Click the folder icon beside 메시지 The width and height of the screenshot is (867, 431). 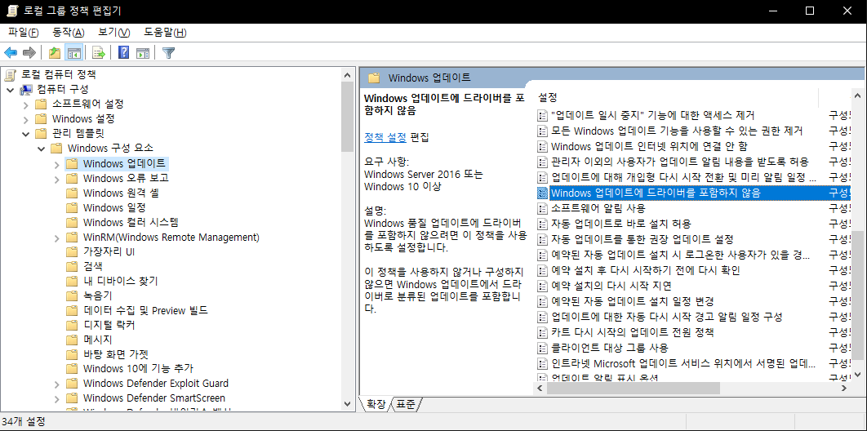[71, 340]
